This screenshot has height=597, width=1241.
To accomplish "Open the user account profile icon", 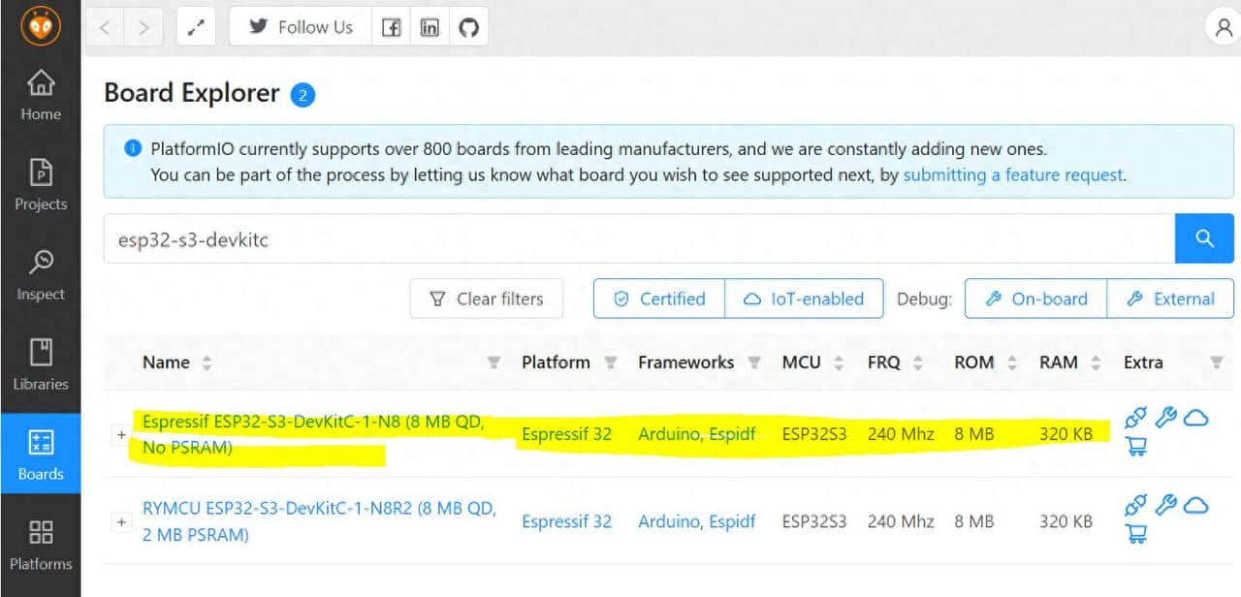I will (x=1224, y=27).
